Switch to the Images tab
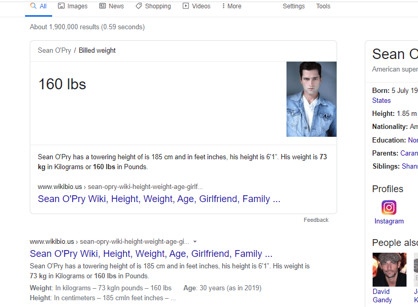 coord(73,6)
